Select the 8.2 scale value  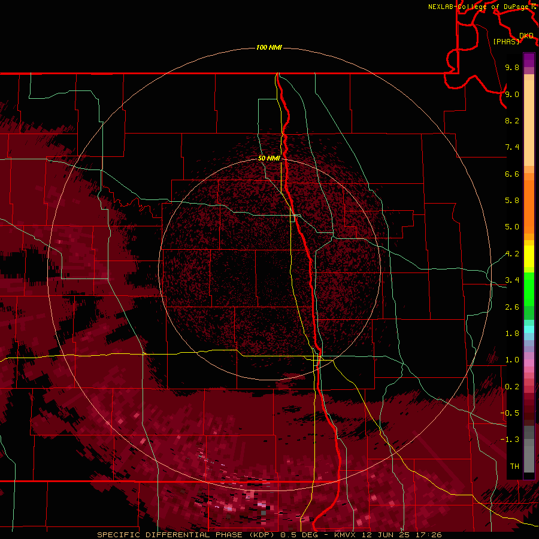point(512,120)
